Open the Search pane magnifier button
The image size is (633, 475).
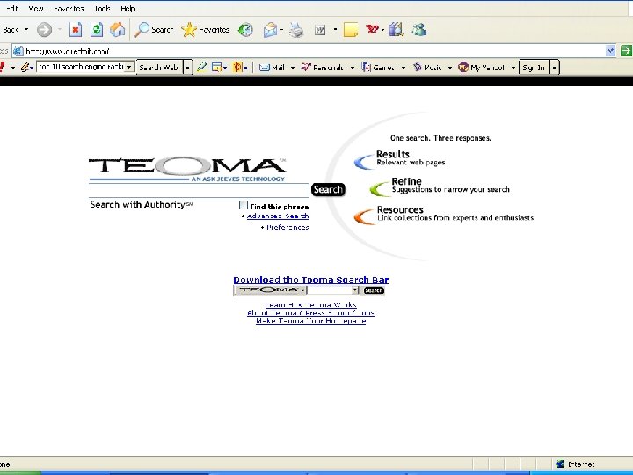coord(153,30)
